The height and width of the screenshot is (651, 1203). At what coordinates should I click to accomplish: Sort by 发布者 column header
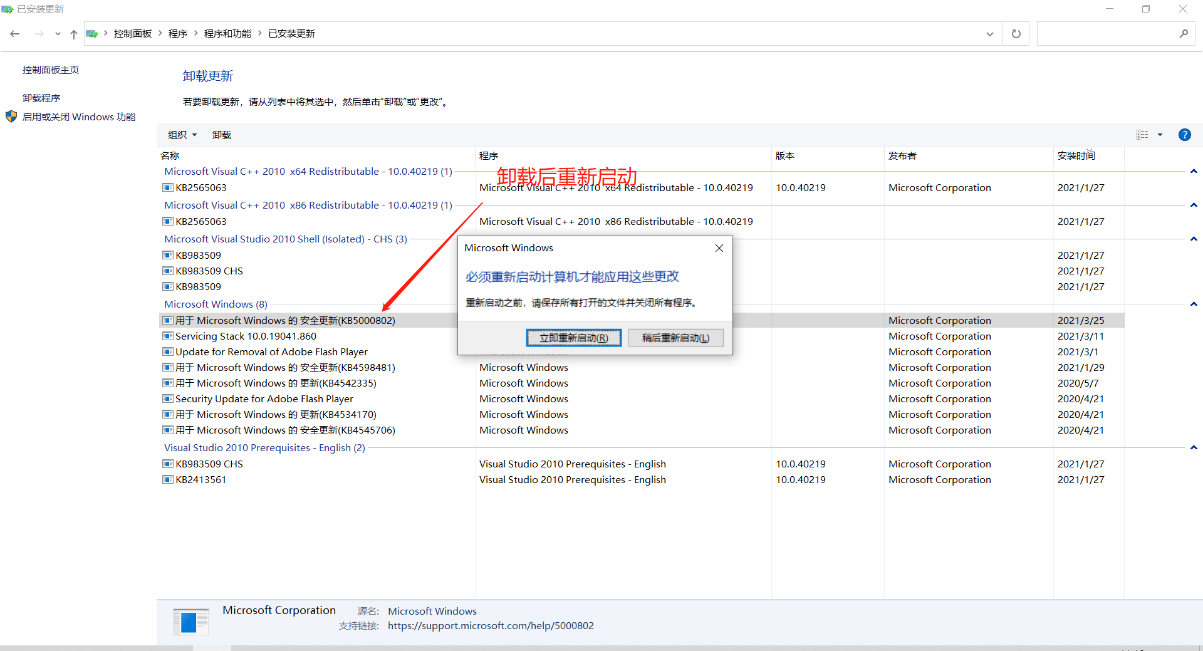902,155
